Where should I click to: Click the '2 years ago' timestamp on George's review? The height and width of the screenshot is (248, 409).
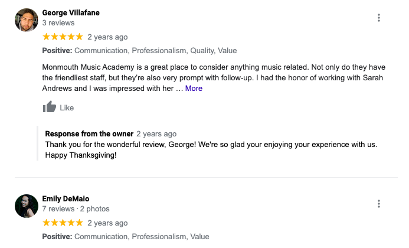107,37
